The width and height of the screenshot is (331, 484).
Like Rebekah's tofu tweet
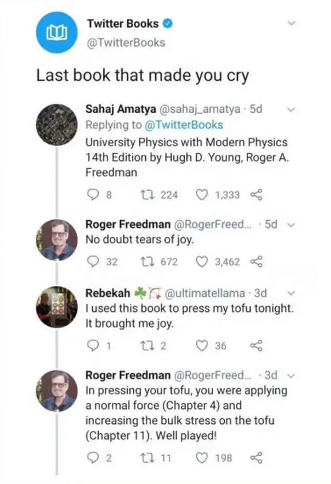tap(201, 346)
